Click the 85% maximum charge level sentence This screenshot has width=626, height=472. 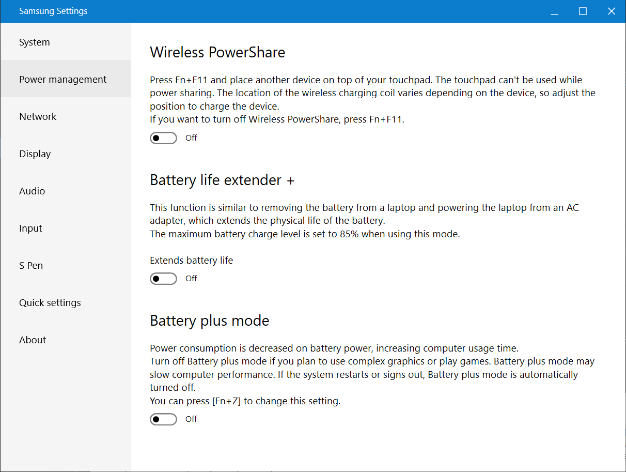305,234
